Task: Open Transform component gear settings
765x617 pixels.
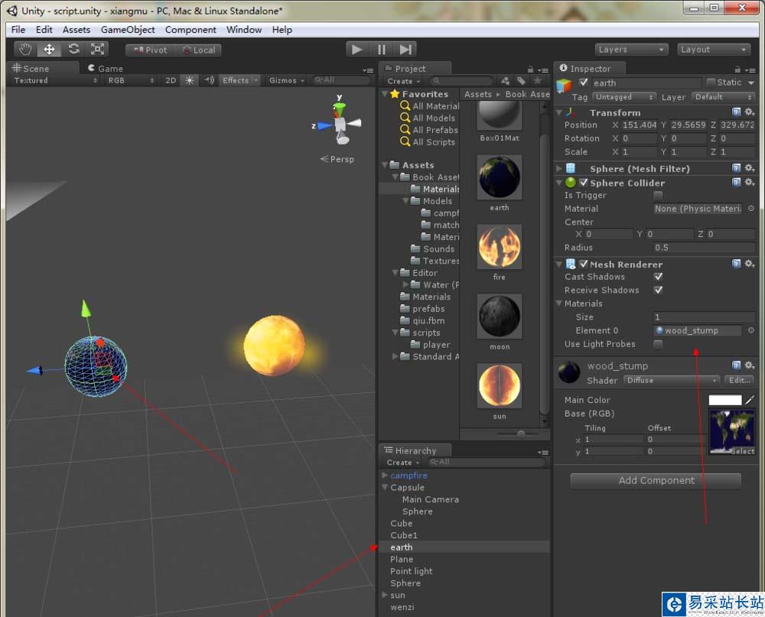Action: point(750,112)
